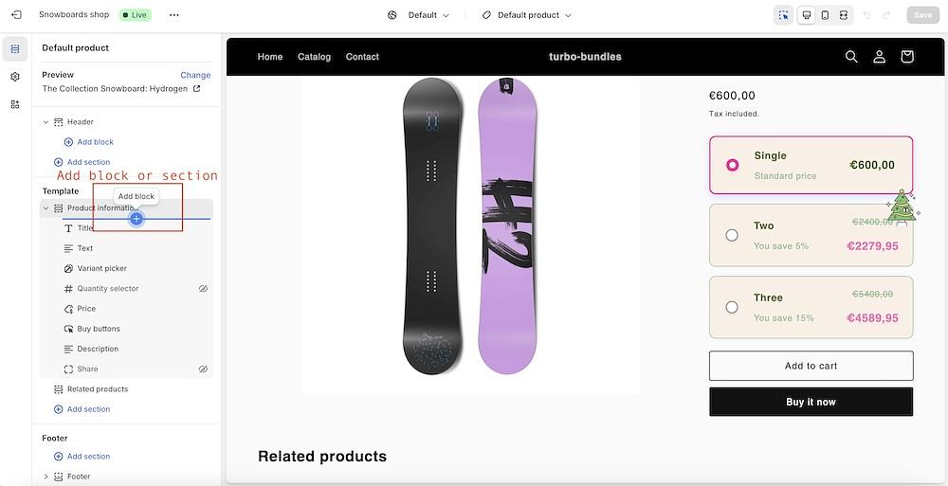The image size is (948, 486).
Task: Click the Change preview link
Action: pyautogui.click(x=195, y=75)
